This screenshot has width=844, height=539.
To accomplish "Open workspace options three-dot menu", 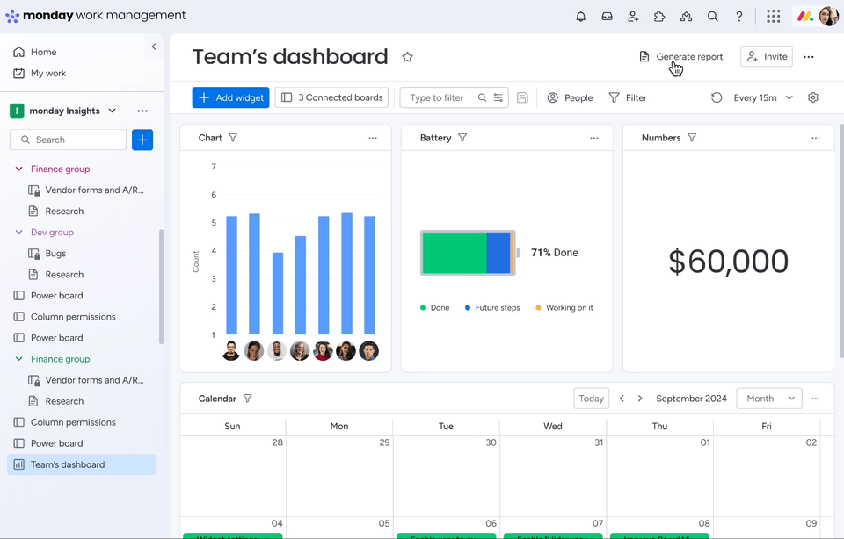I will pyautogui.click(x=142, y=111).
